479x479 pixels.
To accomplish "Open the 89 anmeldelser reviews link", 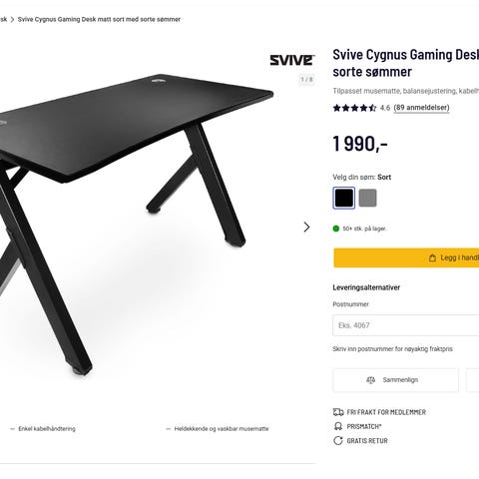I will tap(421, 108).
